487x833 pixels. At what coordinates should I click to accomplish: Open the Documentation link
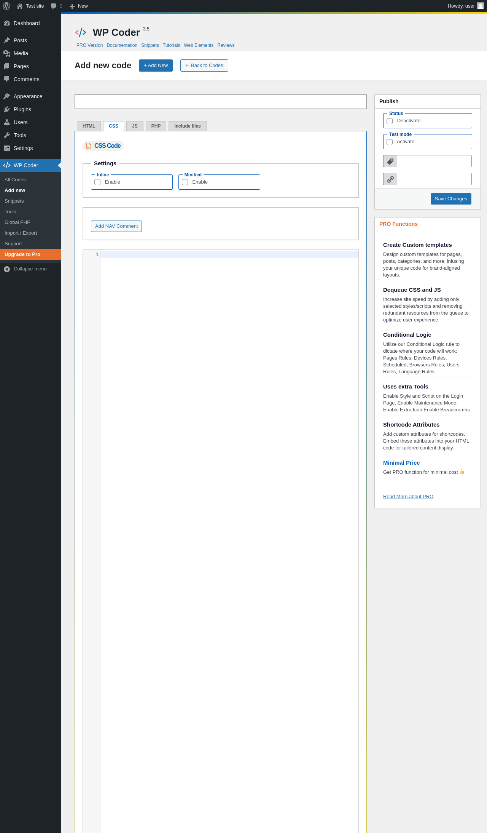pos(122,45)
